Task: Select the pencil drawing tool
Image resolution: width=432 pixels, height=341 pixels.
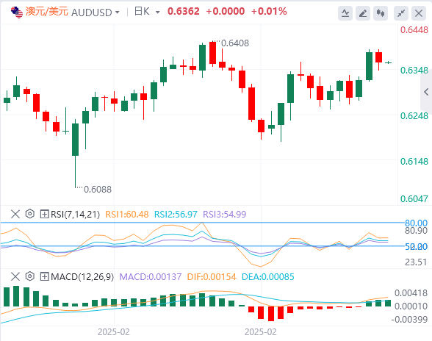Action: 363,13
